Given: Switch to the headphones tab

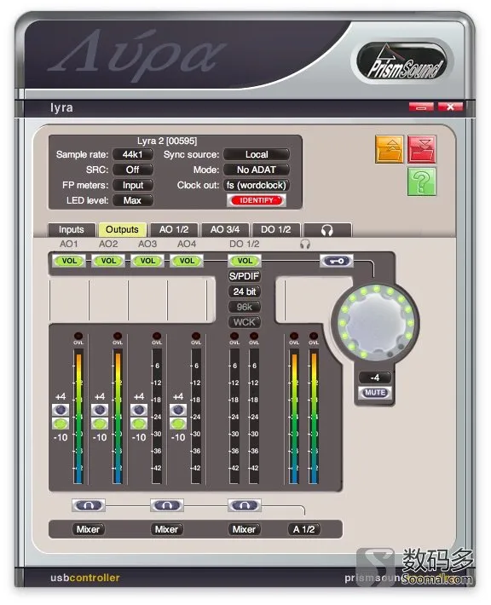Looking at the screenshot, I should click(327, 230).
